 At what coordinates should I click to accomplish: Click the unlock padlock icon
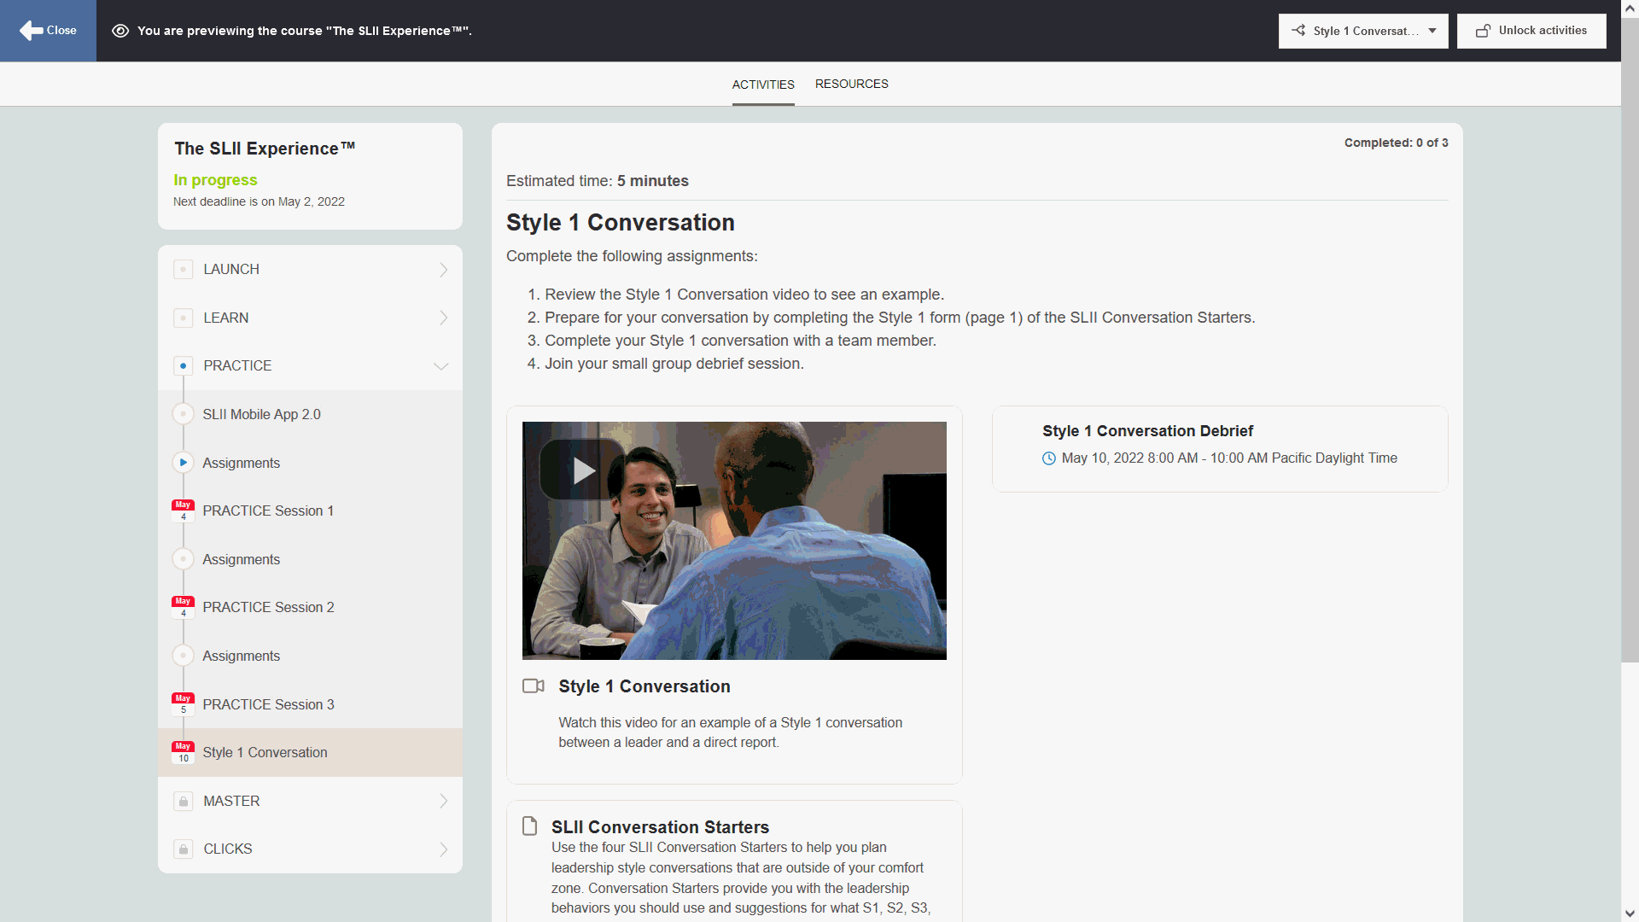pyautogui.click(x=1483, y=31)
